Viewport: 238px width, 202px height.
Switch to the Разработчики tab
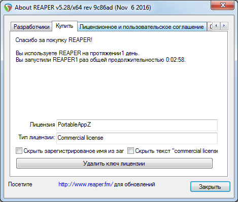click(31, 27)
